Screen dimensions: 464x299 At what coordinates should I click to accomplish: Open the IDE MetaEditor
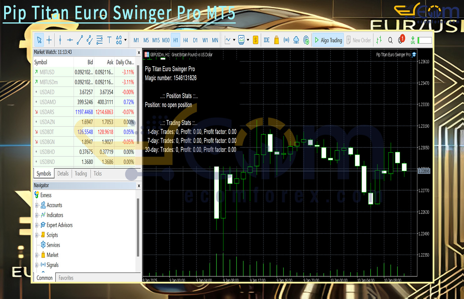(266, 40)
